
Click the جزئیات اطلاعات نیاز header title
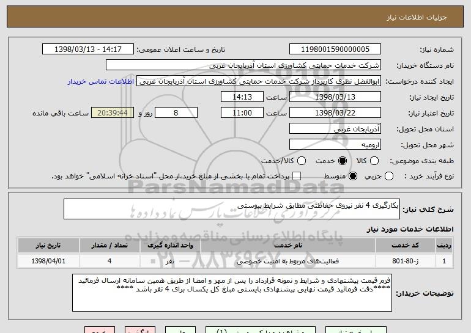pyautogui.click(x=417, y=17)
